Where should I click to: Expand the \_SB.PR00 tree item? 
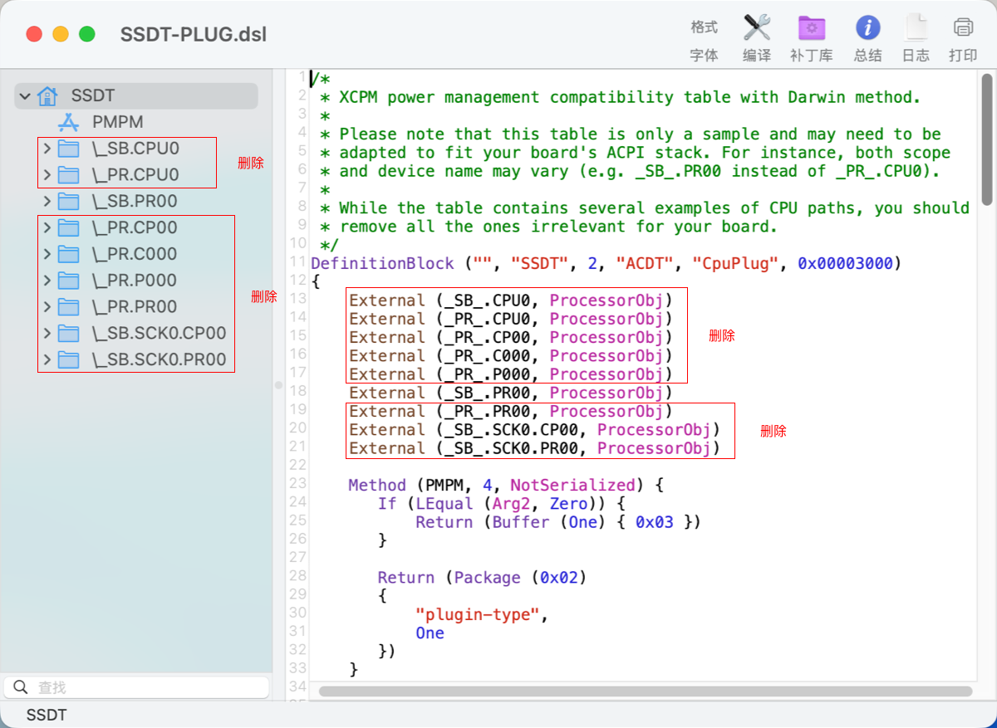click(x=47, y=202)
